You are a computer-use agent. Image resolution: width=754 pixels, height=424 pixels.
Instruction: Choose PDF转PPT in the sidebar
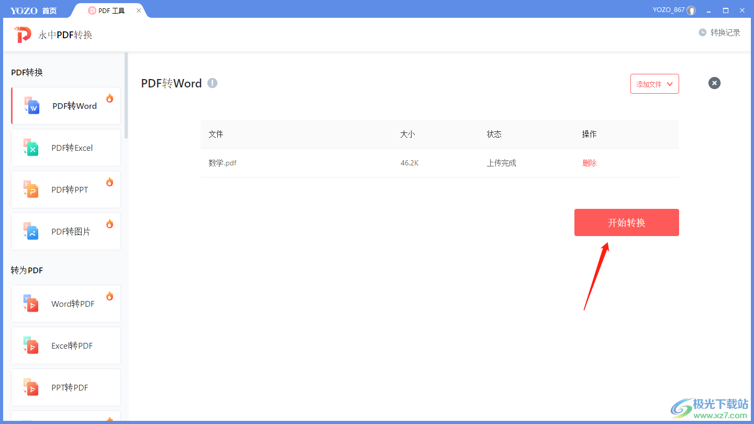pos(66,189)
